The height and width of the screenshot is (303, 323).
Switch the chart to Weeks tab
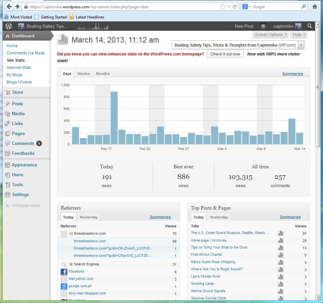point(84,74)
